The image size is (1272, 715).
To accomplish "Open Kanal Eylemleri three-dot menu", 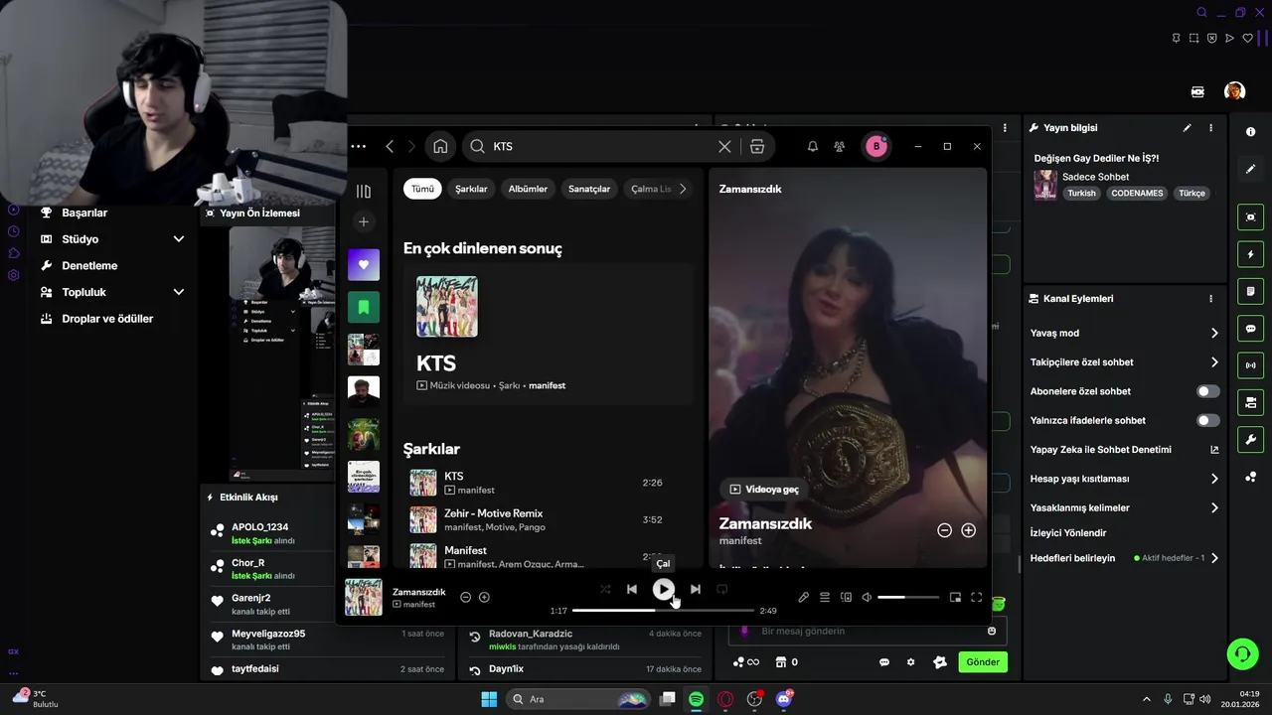I will pos(1210,299).
